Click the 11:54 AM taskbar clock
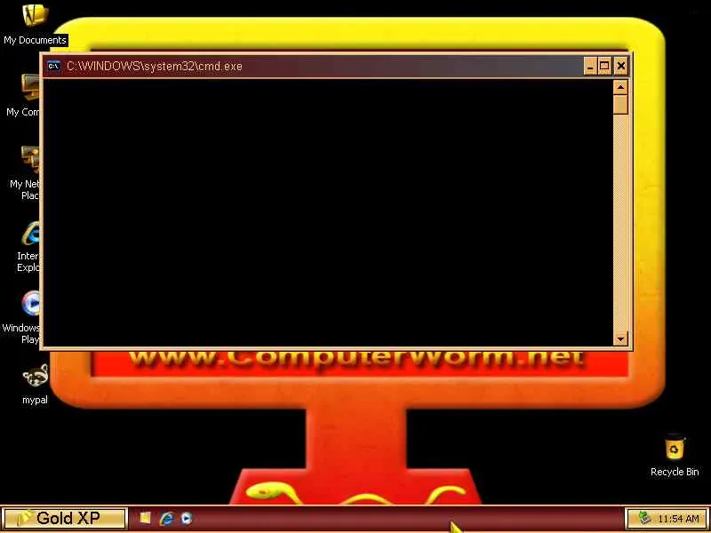The width and height of the screenshot is (711, 533). point(678,519)
